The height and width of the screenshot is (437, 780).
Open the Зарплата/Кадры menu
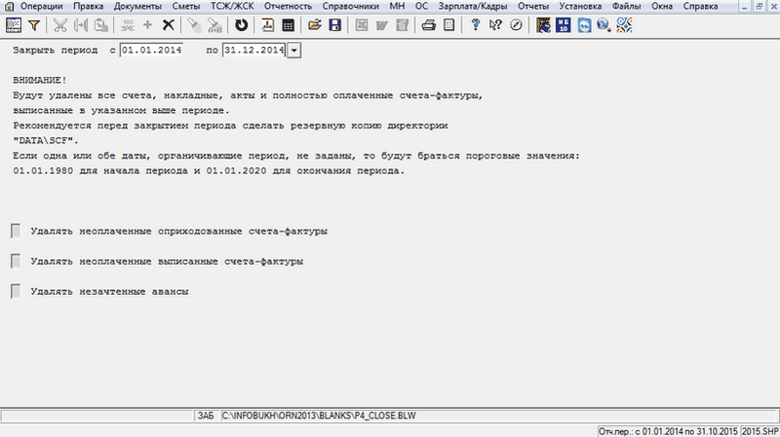473,7
